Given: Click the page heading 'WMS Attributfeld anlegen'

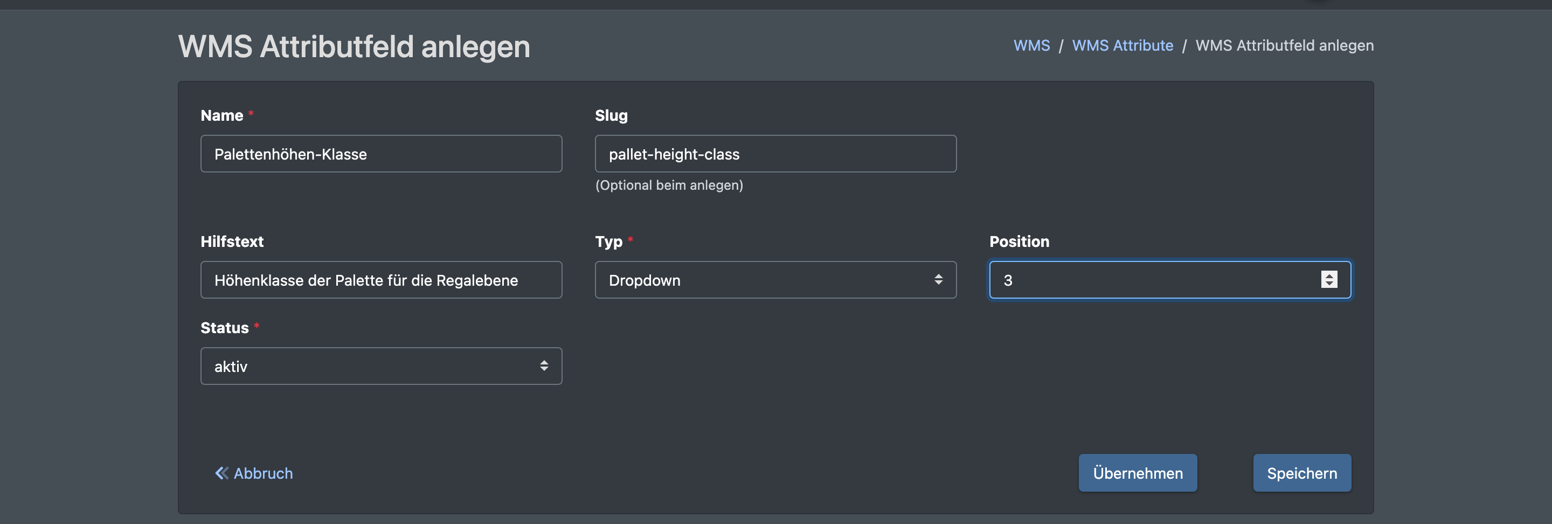Looking at the screenshot, I should click(x=354, y=46).
